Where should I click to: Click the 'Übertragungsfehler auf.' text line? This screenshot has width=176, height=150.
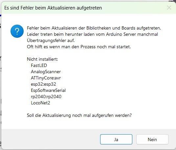pyautogui.click(x=51, y=40)
